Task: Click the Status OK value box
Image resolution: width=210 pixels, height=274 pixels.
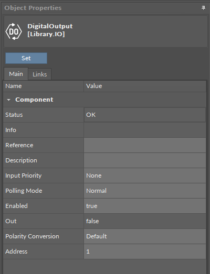Action: [x=145, y=115]
